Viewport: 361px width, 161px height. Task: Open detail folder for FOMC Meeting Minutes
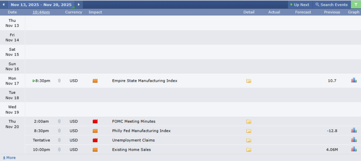pos(249,122)
